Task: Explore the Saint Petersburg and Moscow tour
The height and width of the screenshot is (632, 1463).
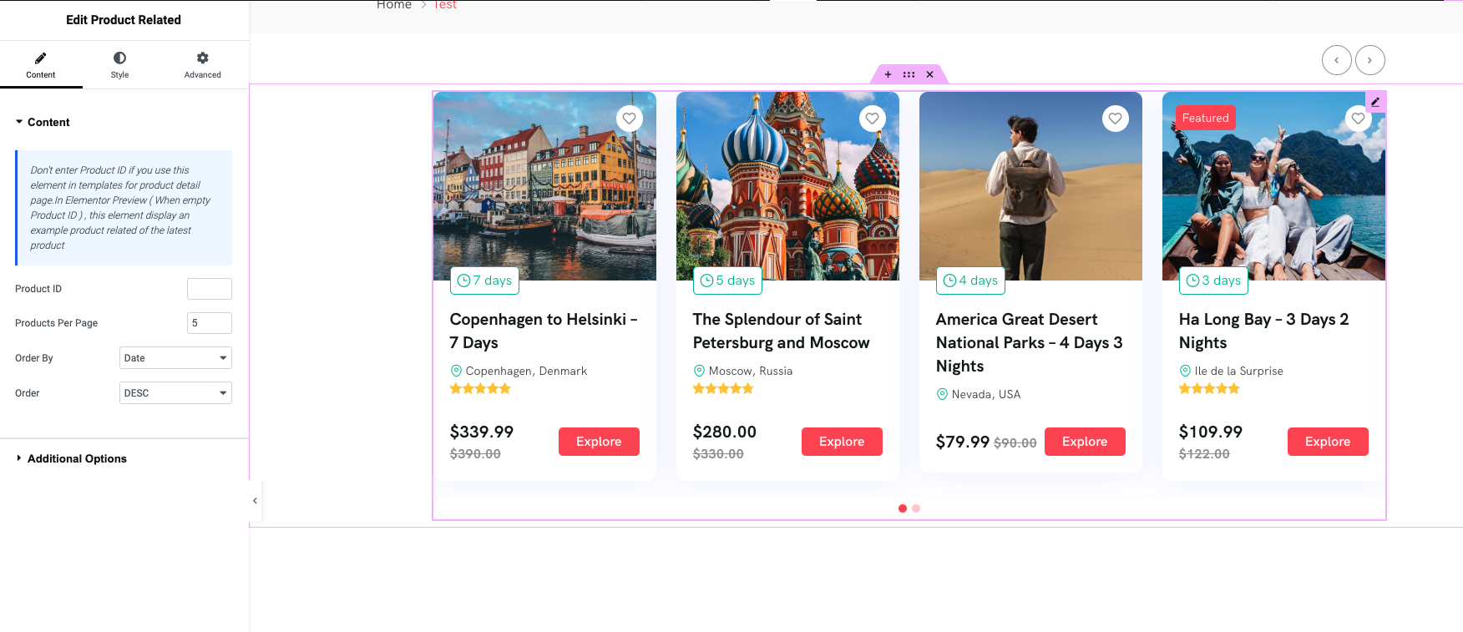Action: (x=842, y=442)
